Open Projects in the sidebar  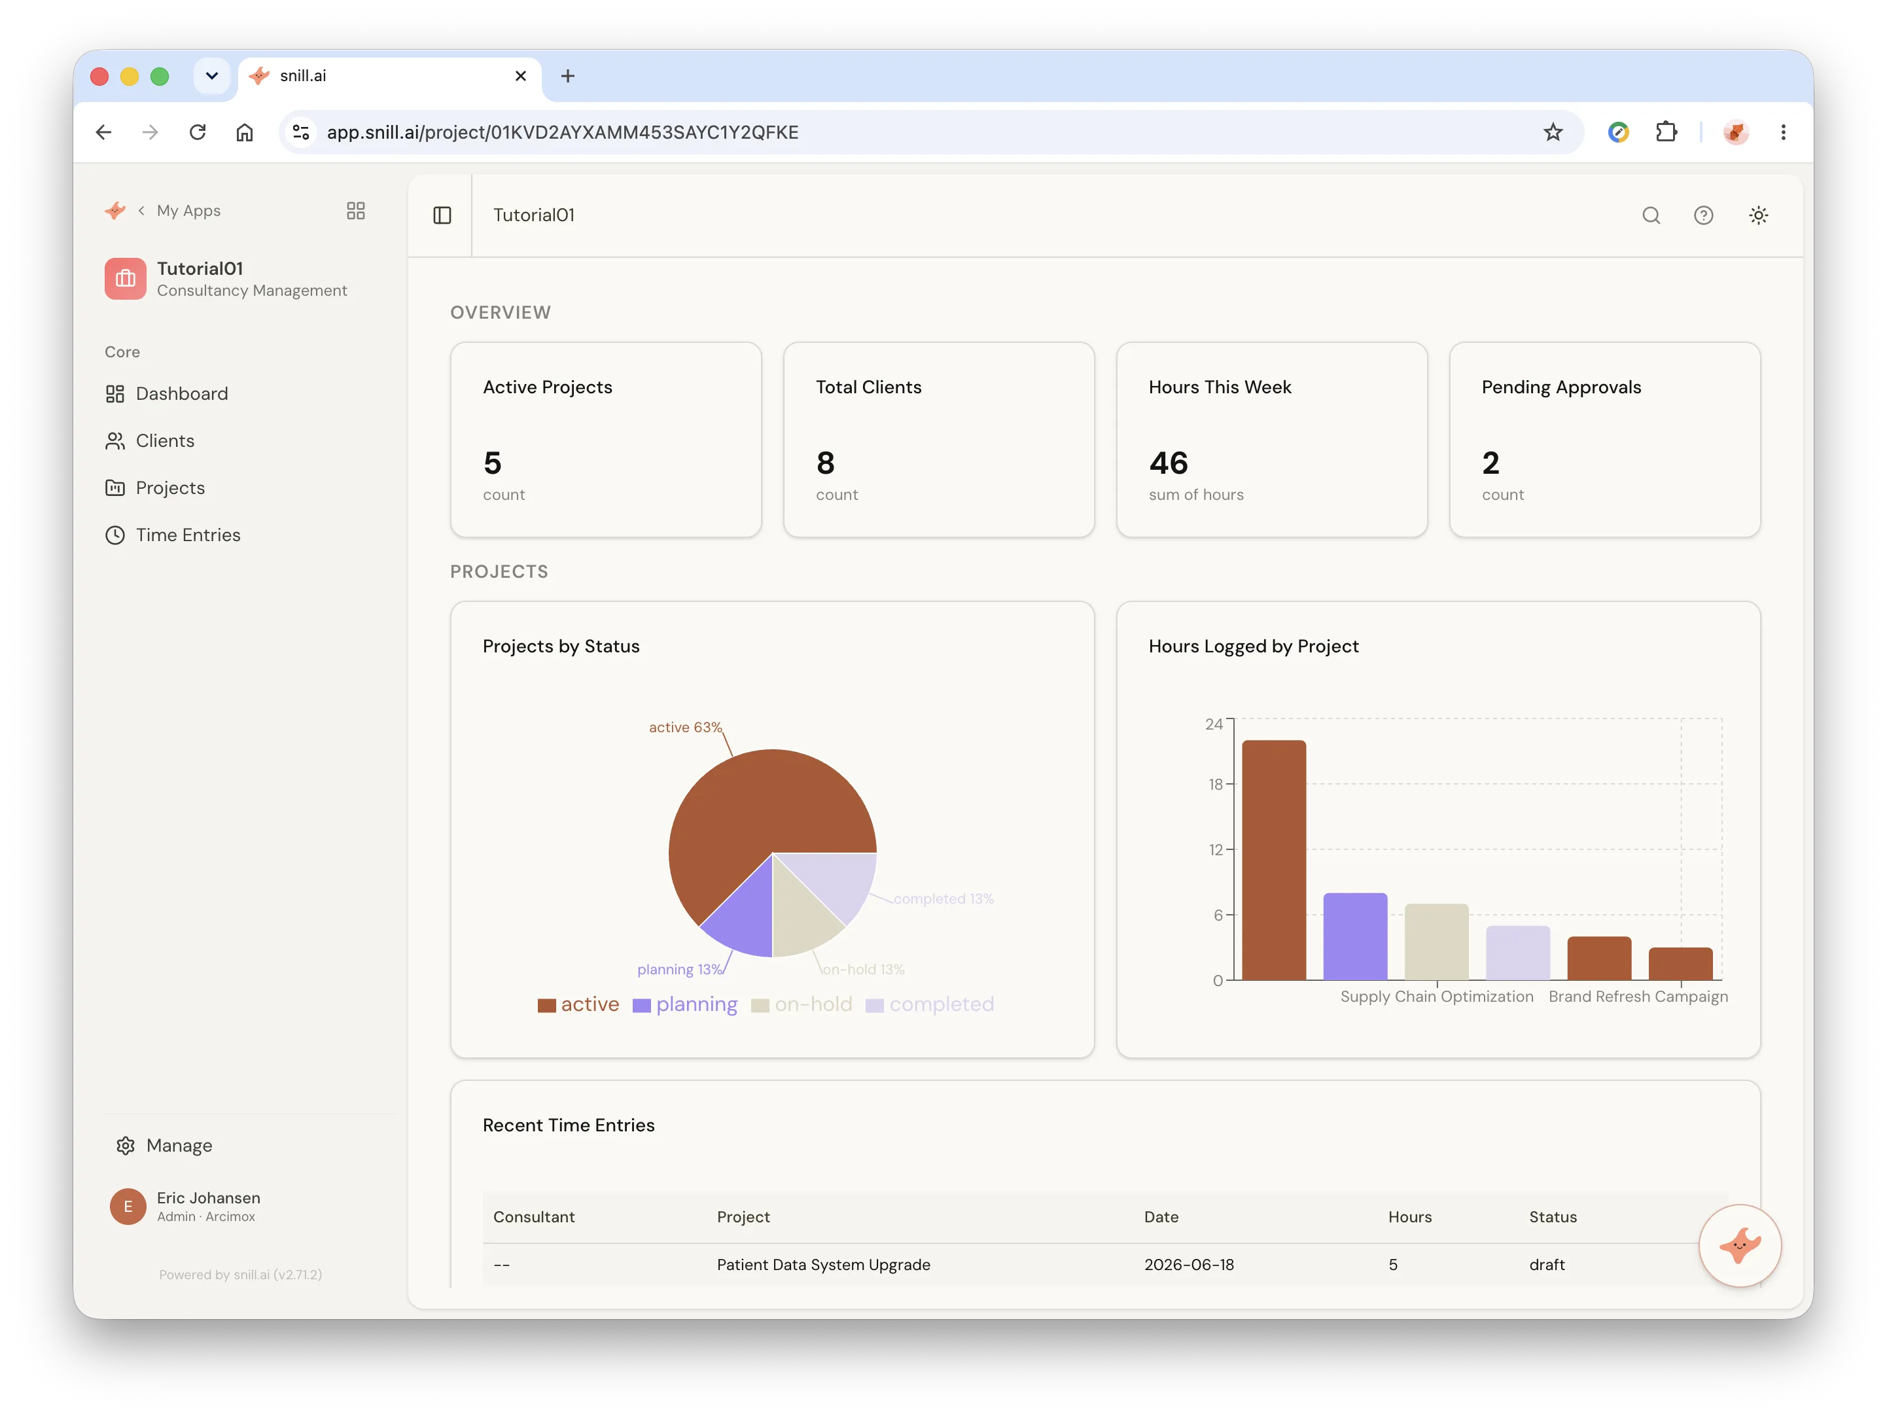[x=155, y=488]
